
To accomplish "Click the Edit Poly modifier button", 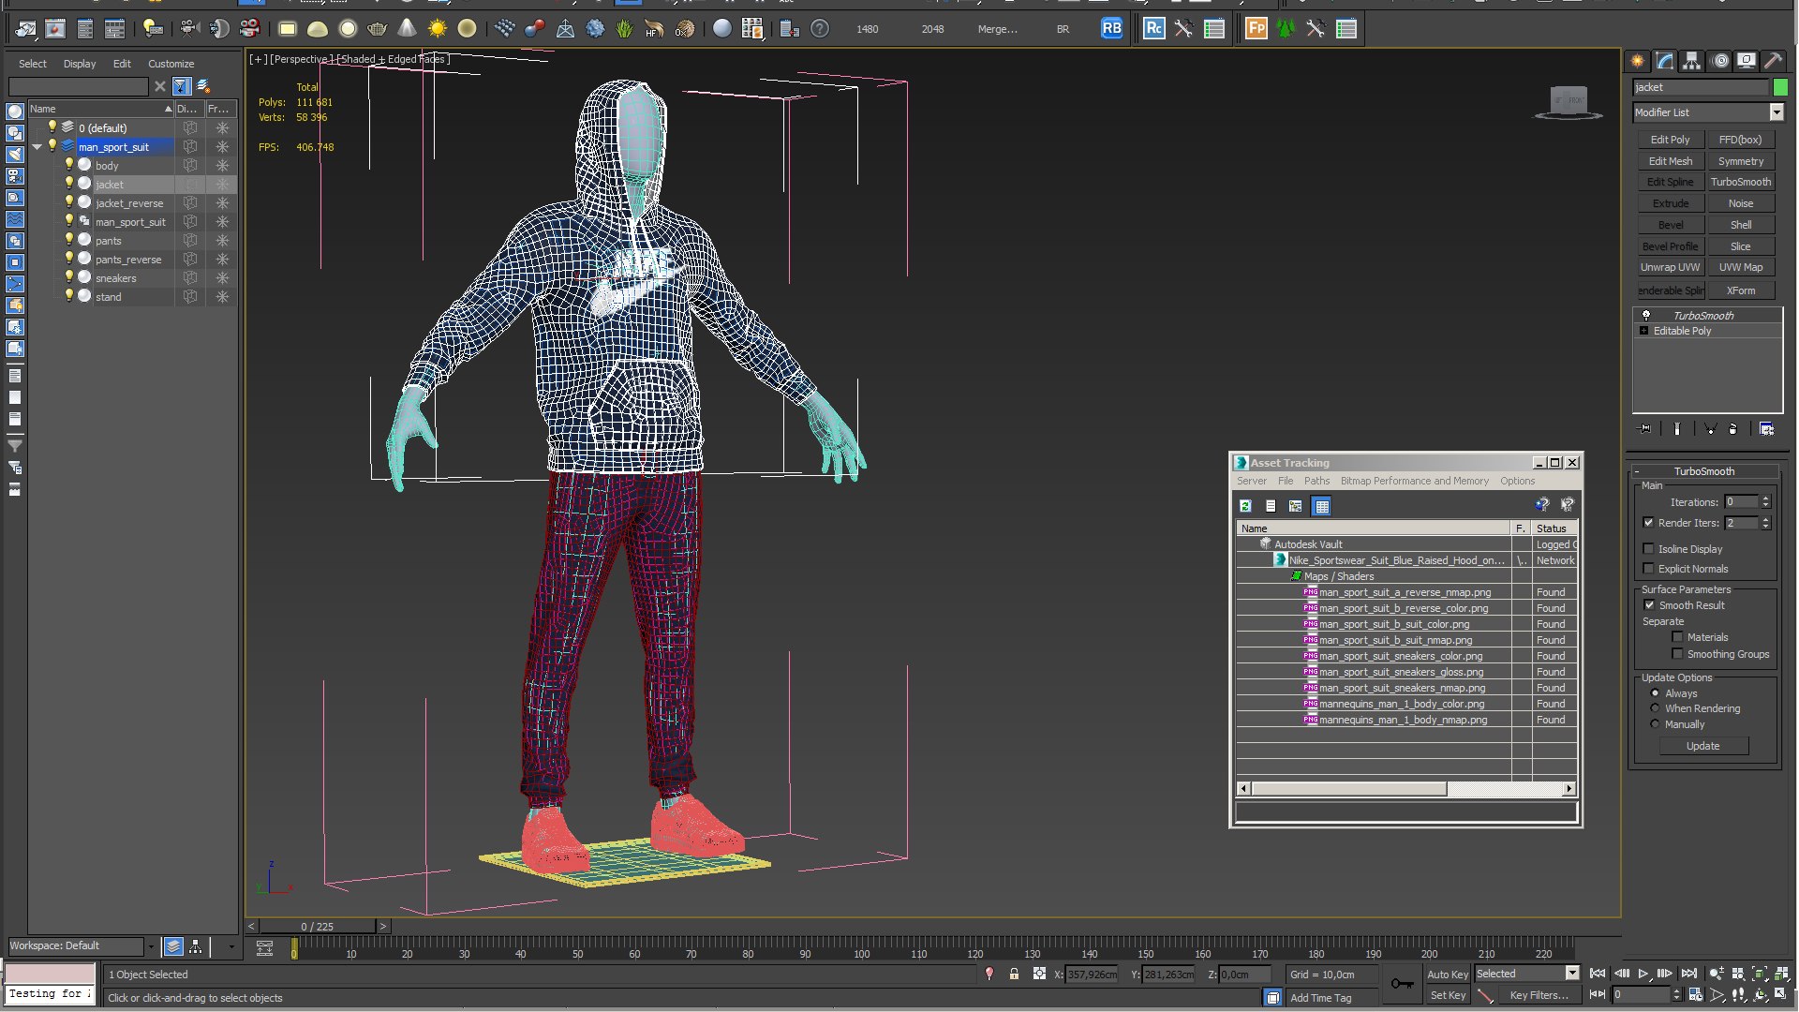I will 1671,140.
